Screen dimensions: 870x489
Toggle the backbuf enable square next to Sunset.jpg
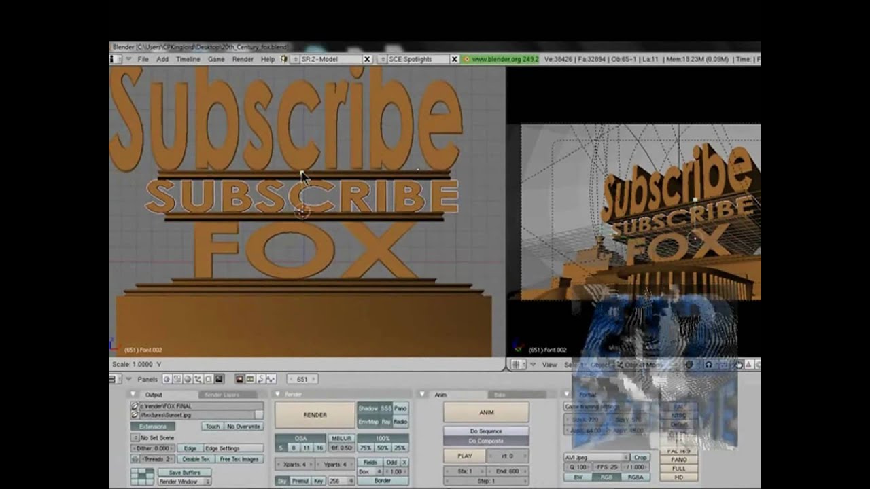point(258,414)
